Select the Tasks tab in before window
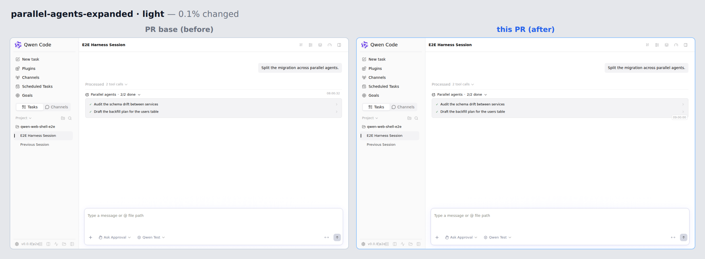 click(x=30, y=107)
